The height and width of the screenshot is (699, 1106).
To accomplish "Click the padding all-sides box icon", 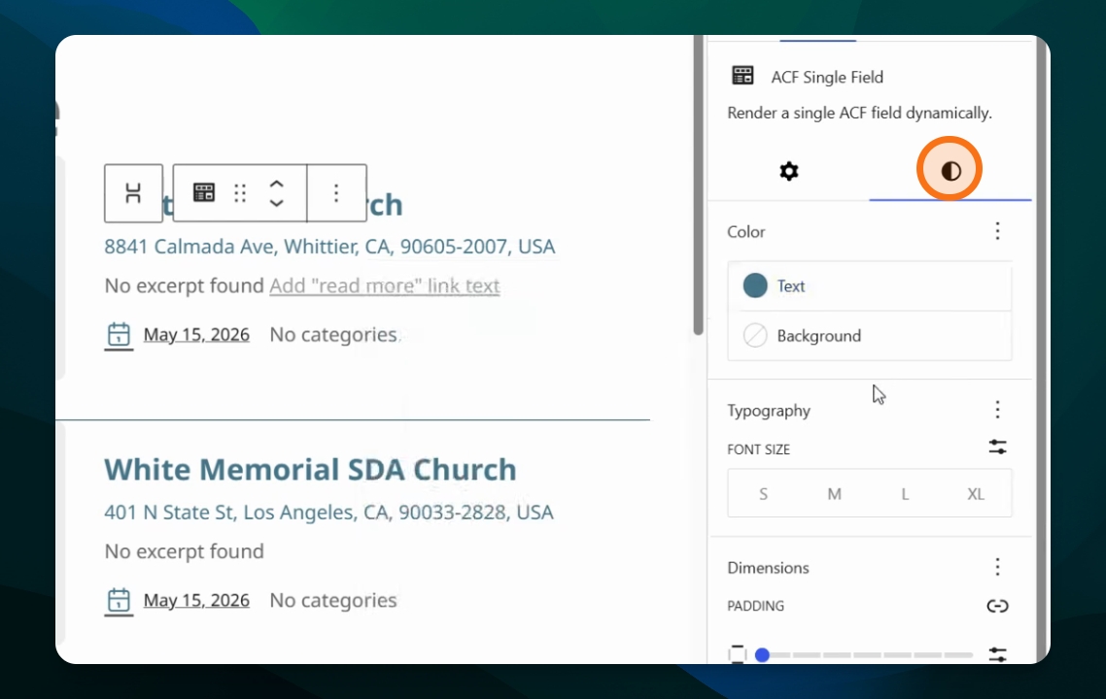I will point(737,654).
